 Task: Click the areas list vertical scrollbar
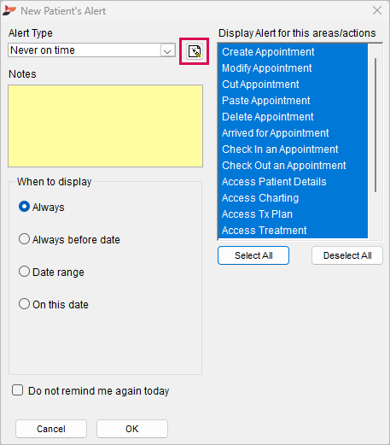tap(375, 126)
